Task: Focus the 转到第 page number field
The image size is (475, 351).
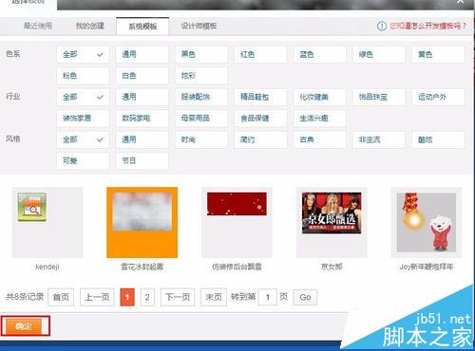Action: tap(268, 297)
